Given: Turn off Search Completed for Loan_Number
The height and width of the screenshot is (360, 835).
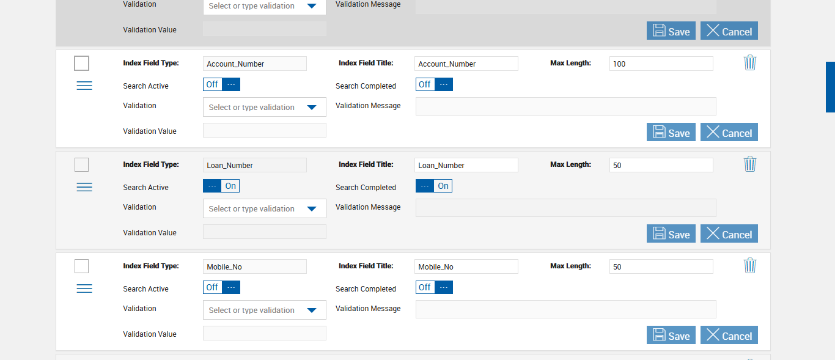Looking at the screenshot, I should 434,186.
